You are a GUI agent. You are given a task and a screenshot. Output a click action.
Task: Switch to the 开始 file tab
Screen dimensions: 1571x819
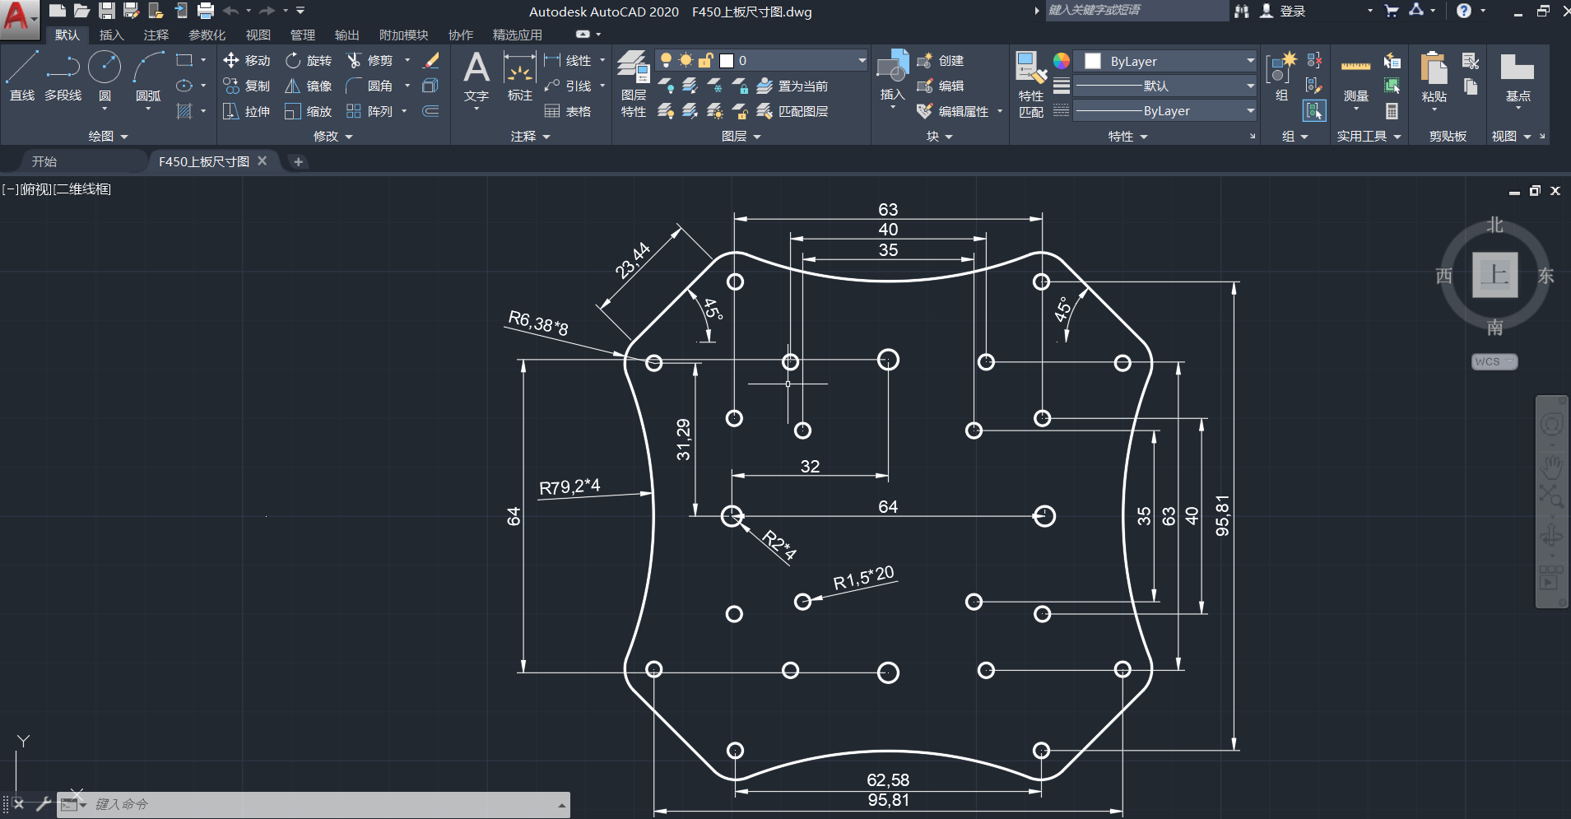[44, 161]
